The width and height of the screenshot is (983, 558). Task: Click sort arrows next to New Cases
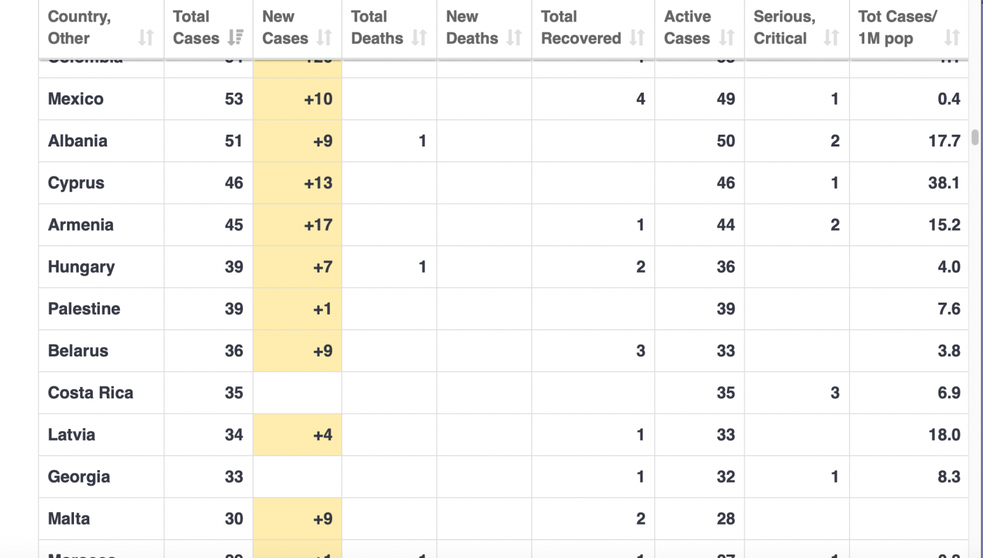[324, 38]
